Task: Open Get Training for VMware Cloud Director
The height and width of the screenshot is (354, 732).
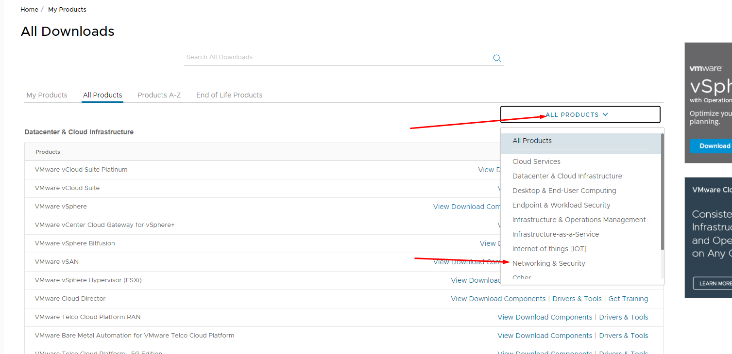Action: 628,299
